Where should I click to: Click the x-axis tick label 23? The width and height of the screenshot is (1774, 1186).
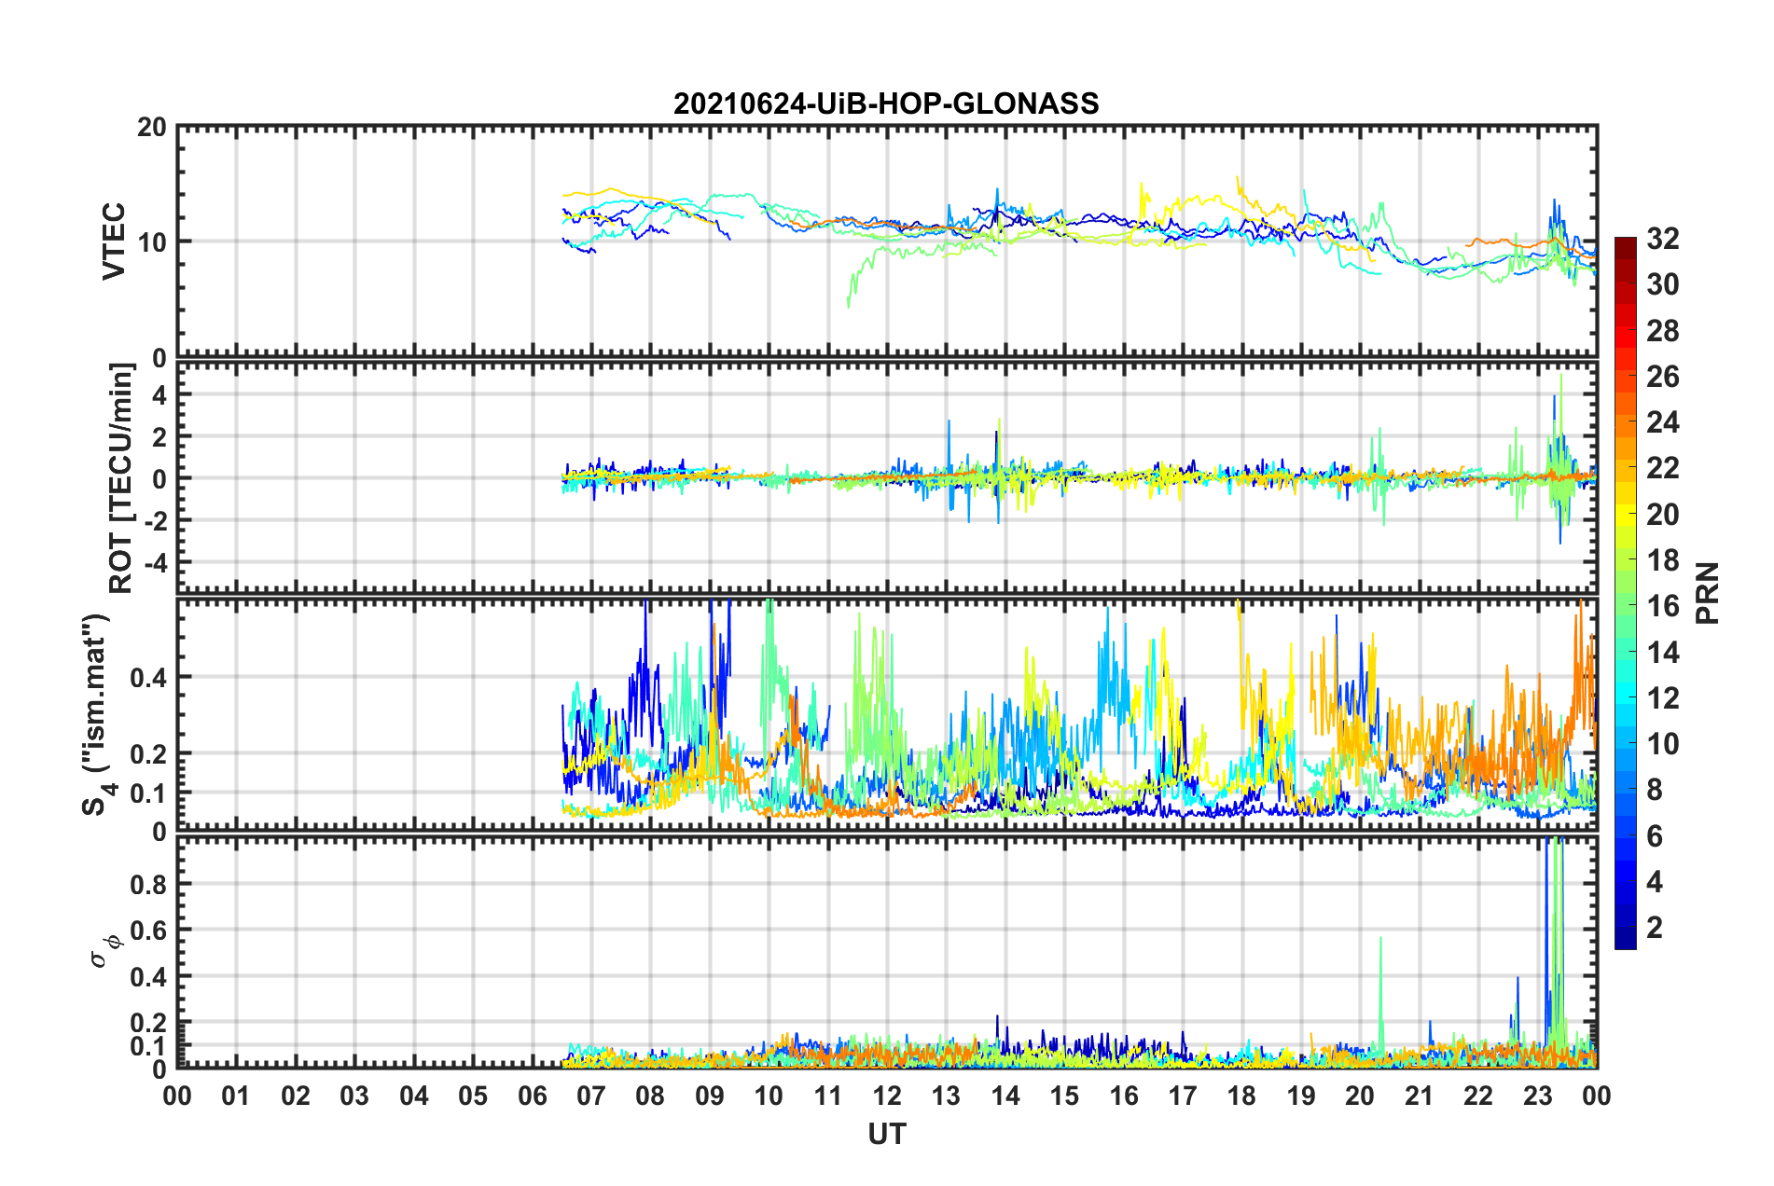click(1537, 1096)
